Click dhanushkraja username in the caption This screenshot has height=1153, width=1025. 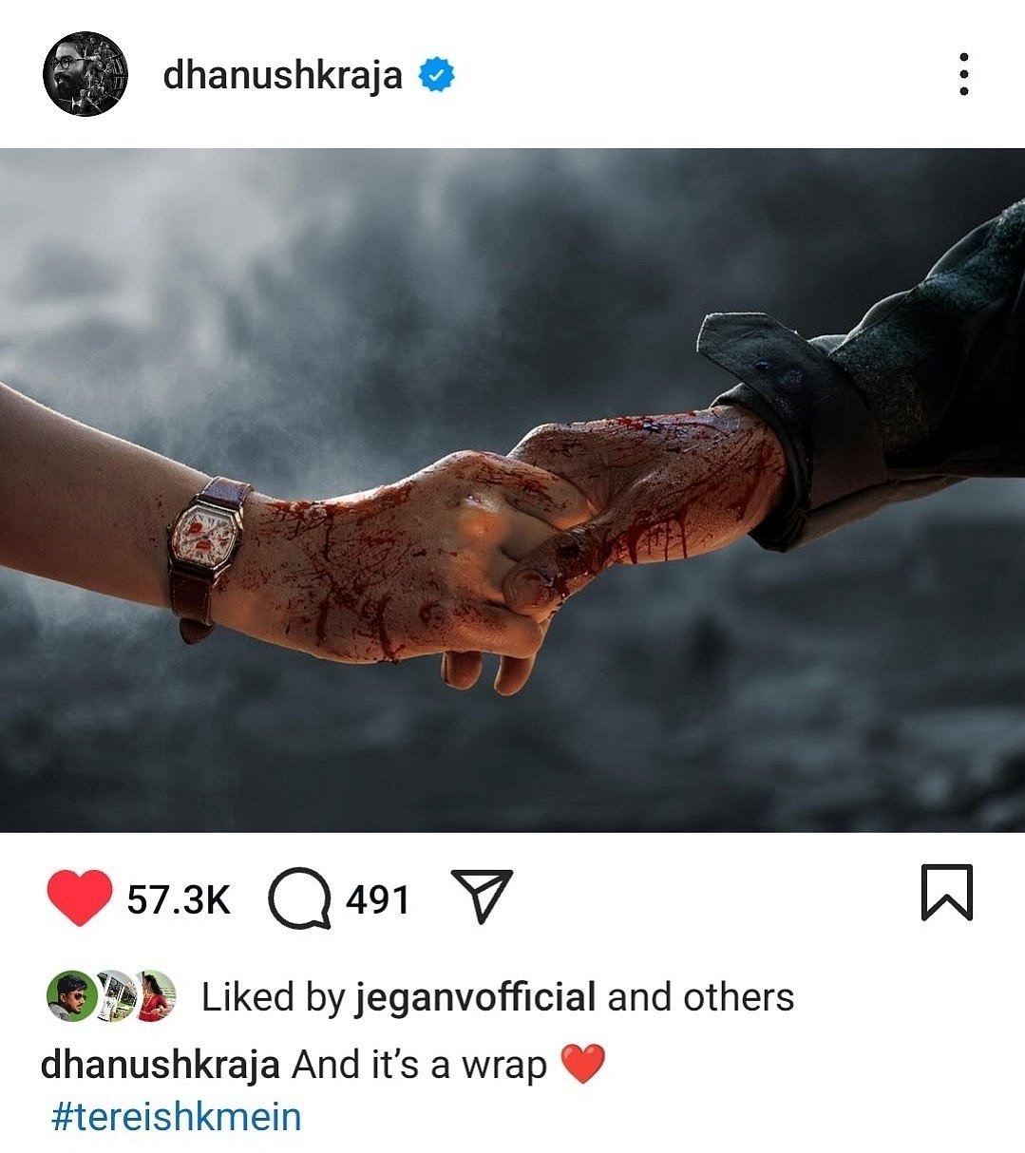click(x=160, y=1066)
